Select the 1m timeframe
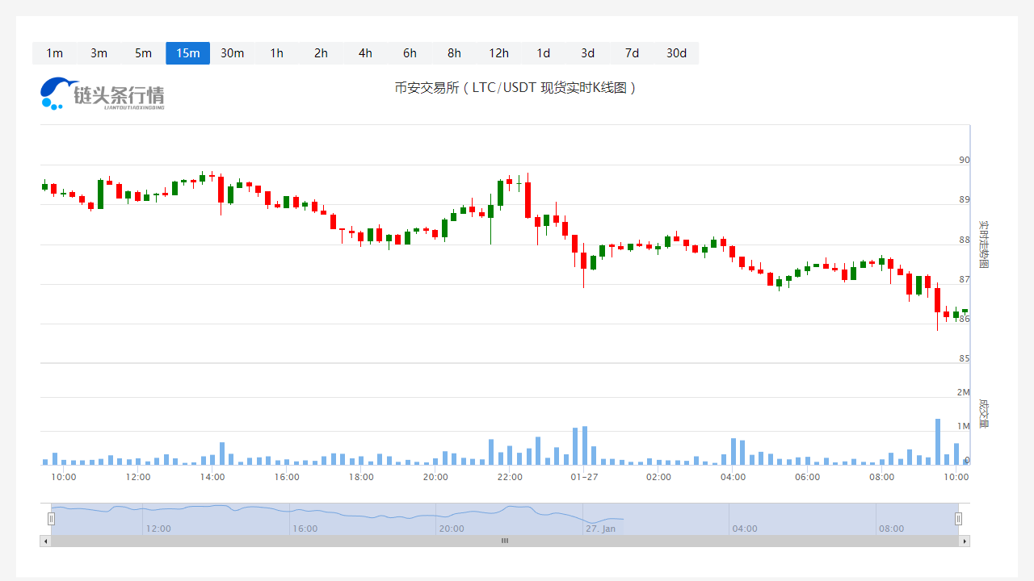The image size is (1034, 581). 54,52
